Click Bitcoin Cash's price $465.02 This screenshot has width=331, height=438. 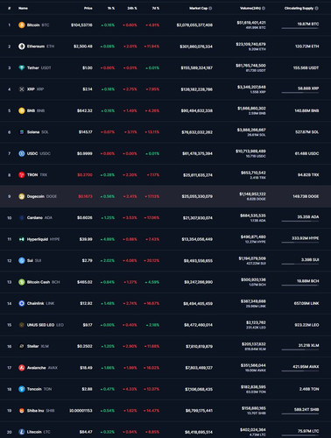pos(85,282)
